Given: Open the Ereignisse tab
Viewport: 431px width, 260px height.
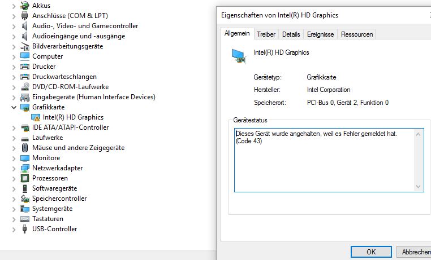Looking at the screenshot, I should pyautogui.click(x=320, y=34).
